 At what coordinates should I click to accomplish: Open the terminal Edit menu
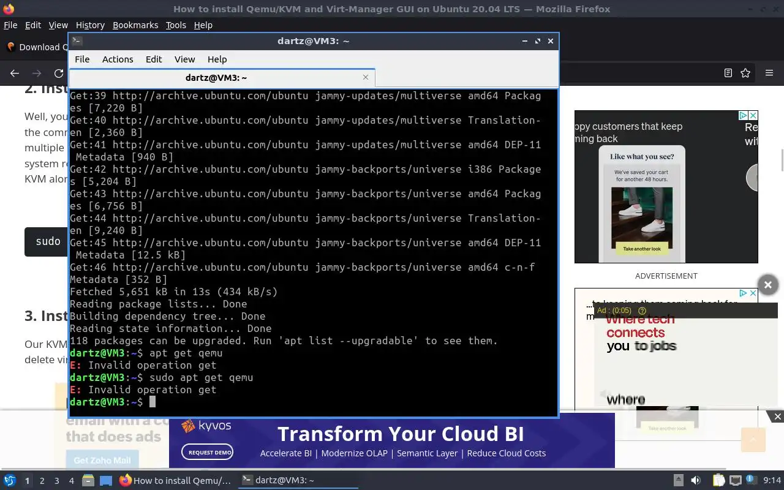point(154,59)
